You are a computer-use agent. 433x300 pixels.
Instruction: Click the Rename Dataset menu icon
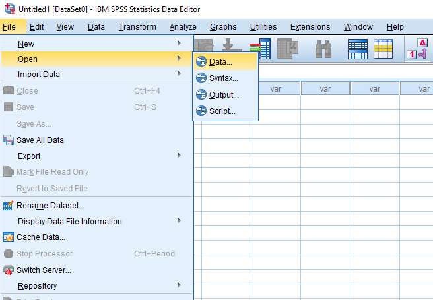coord(9,206)
